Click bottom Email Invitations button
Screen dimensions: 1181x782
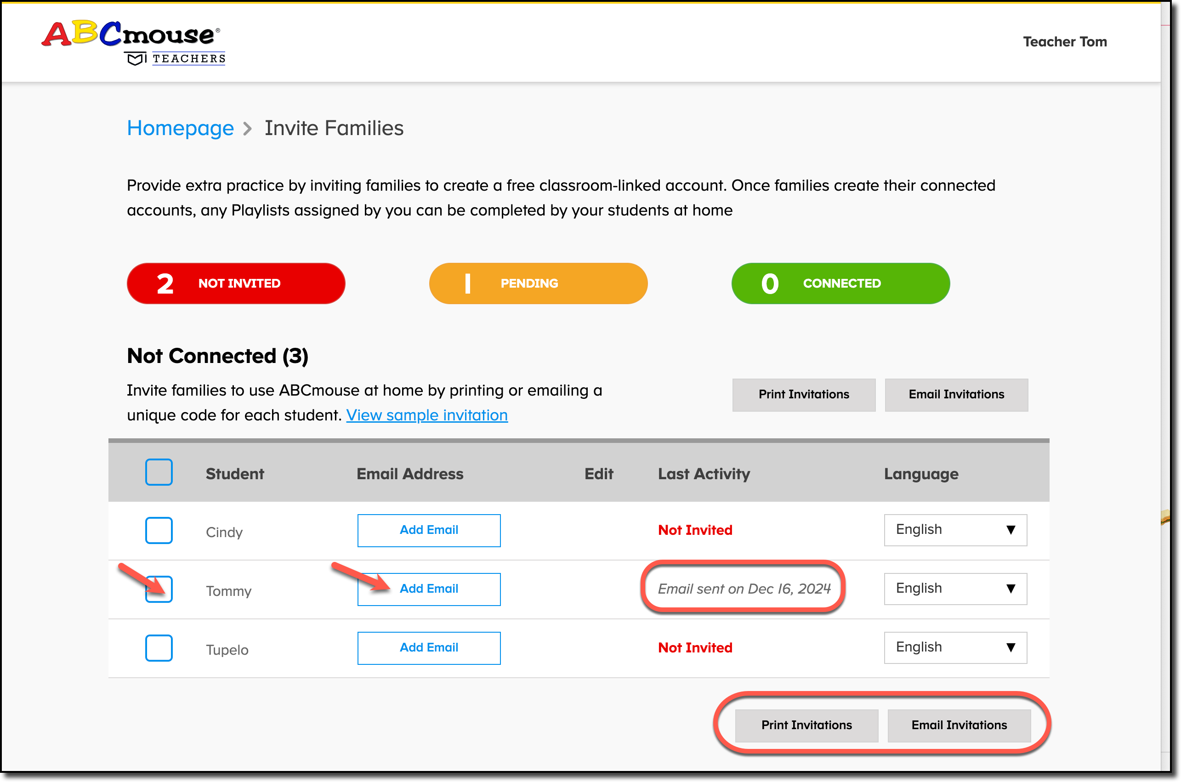(x=959, y=725)
